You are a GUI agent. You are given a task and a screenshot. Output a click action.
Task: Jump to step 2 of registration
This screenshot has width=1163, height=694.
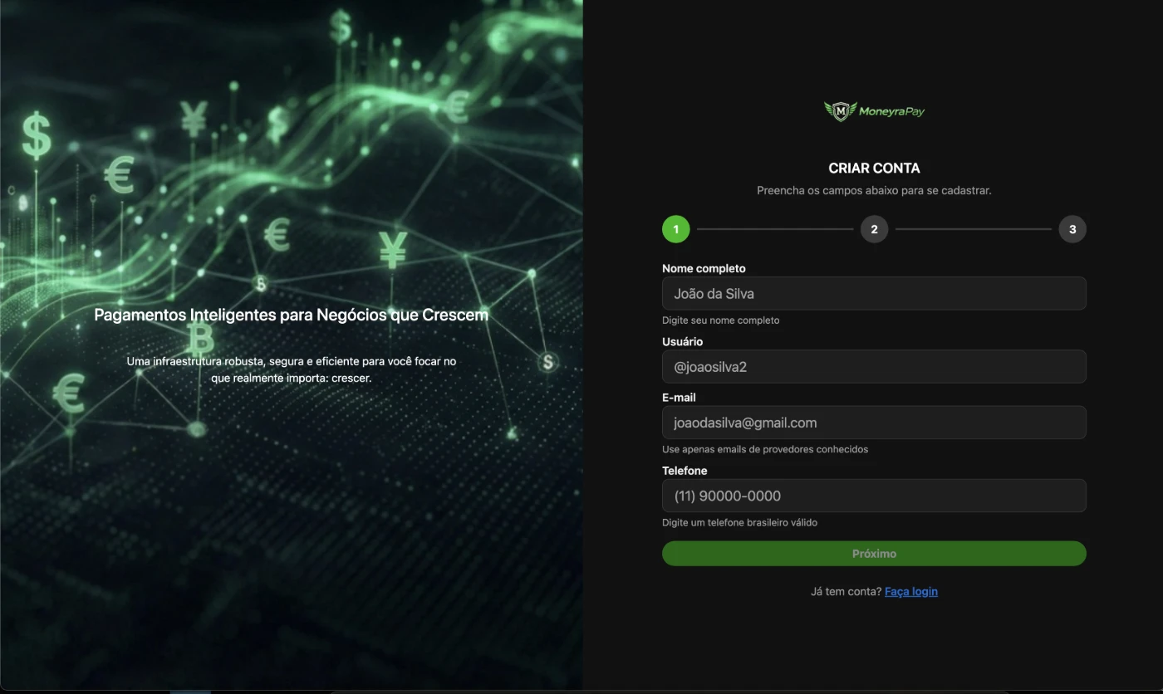(x=874, y=229)
